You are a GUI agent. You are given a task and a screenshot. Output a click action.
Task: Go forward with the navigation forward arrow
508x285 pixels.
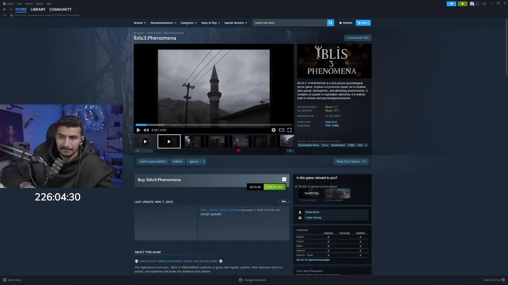coord(10,9)
